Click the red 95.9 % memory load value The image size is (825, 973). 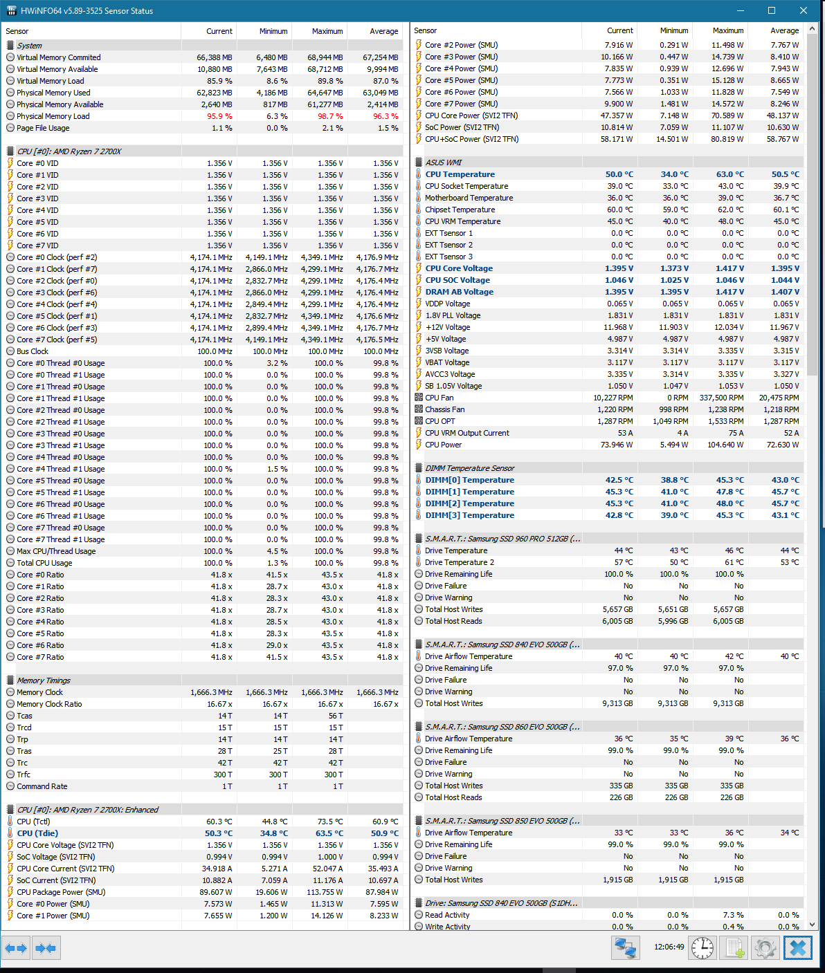coord(219,116)
